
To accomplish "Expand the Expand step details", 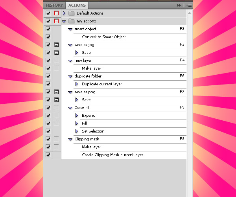I will 77,116.
